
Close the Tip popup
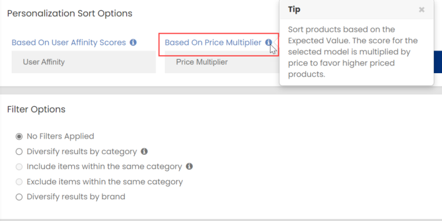pyautogui.click(x=421, y=10)
